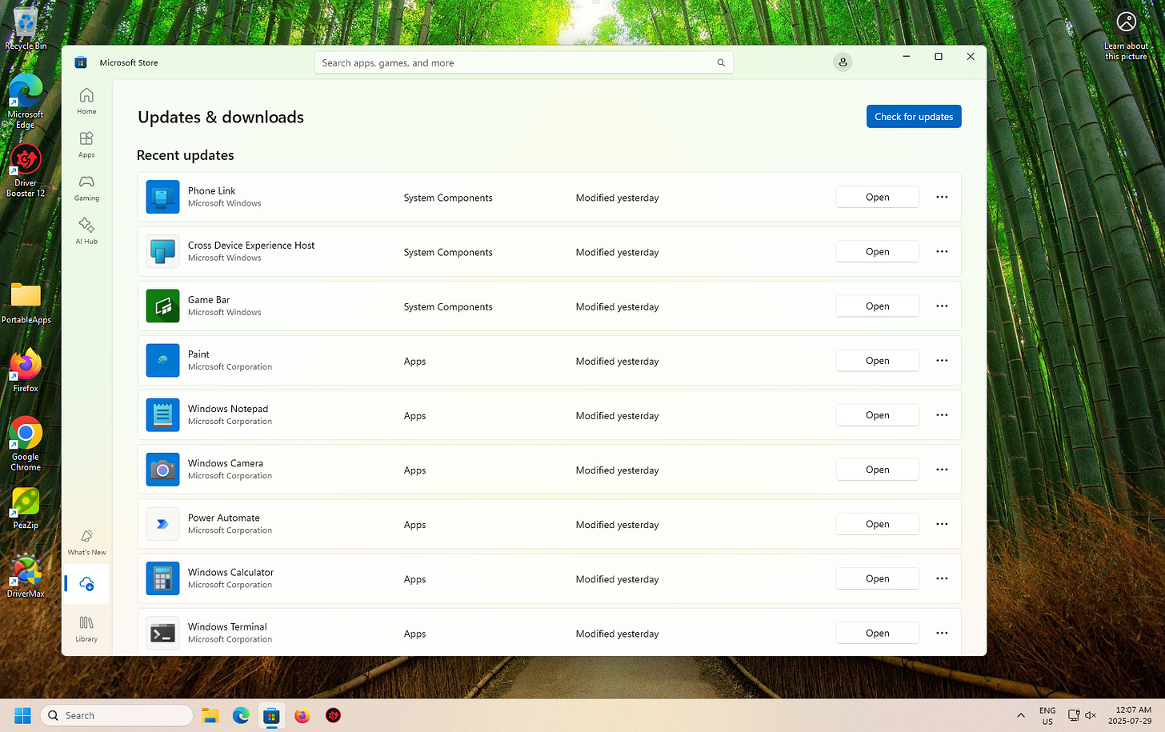This screenshot has width=1165, height=732.
Task: Open more options for Windows Camera
Action: pos(942,469)
